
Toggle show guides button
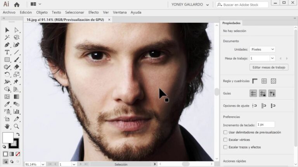click(x=253, y=93)
